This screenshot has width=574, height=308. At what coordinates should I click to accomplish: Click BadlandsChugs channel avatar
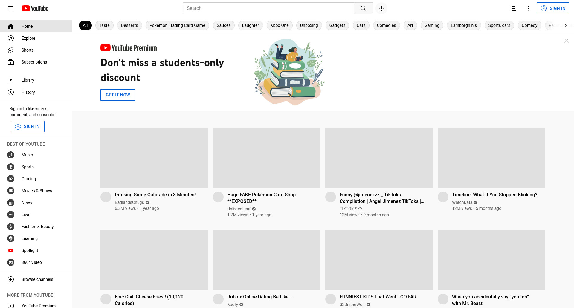[x=106, y=197]
